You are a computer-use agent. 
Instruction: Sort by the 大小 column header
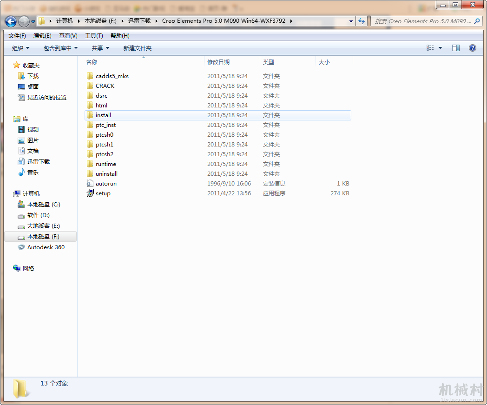click(335, 62)
